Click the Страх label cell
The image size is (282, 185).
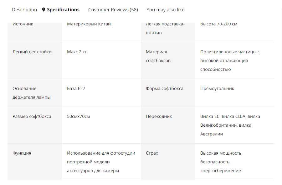coord(152,153)
